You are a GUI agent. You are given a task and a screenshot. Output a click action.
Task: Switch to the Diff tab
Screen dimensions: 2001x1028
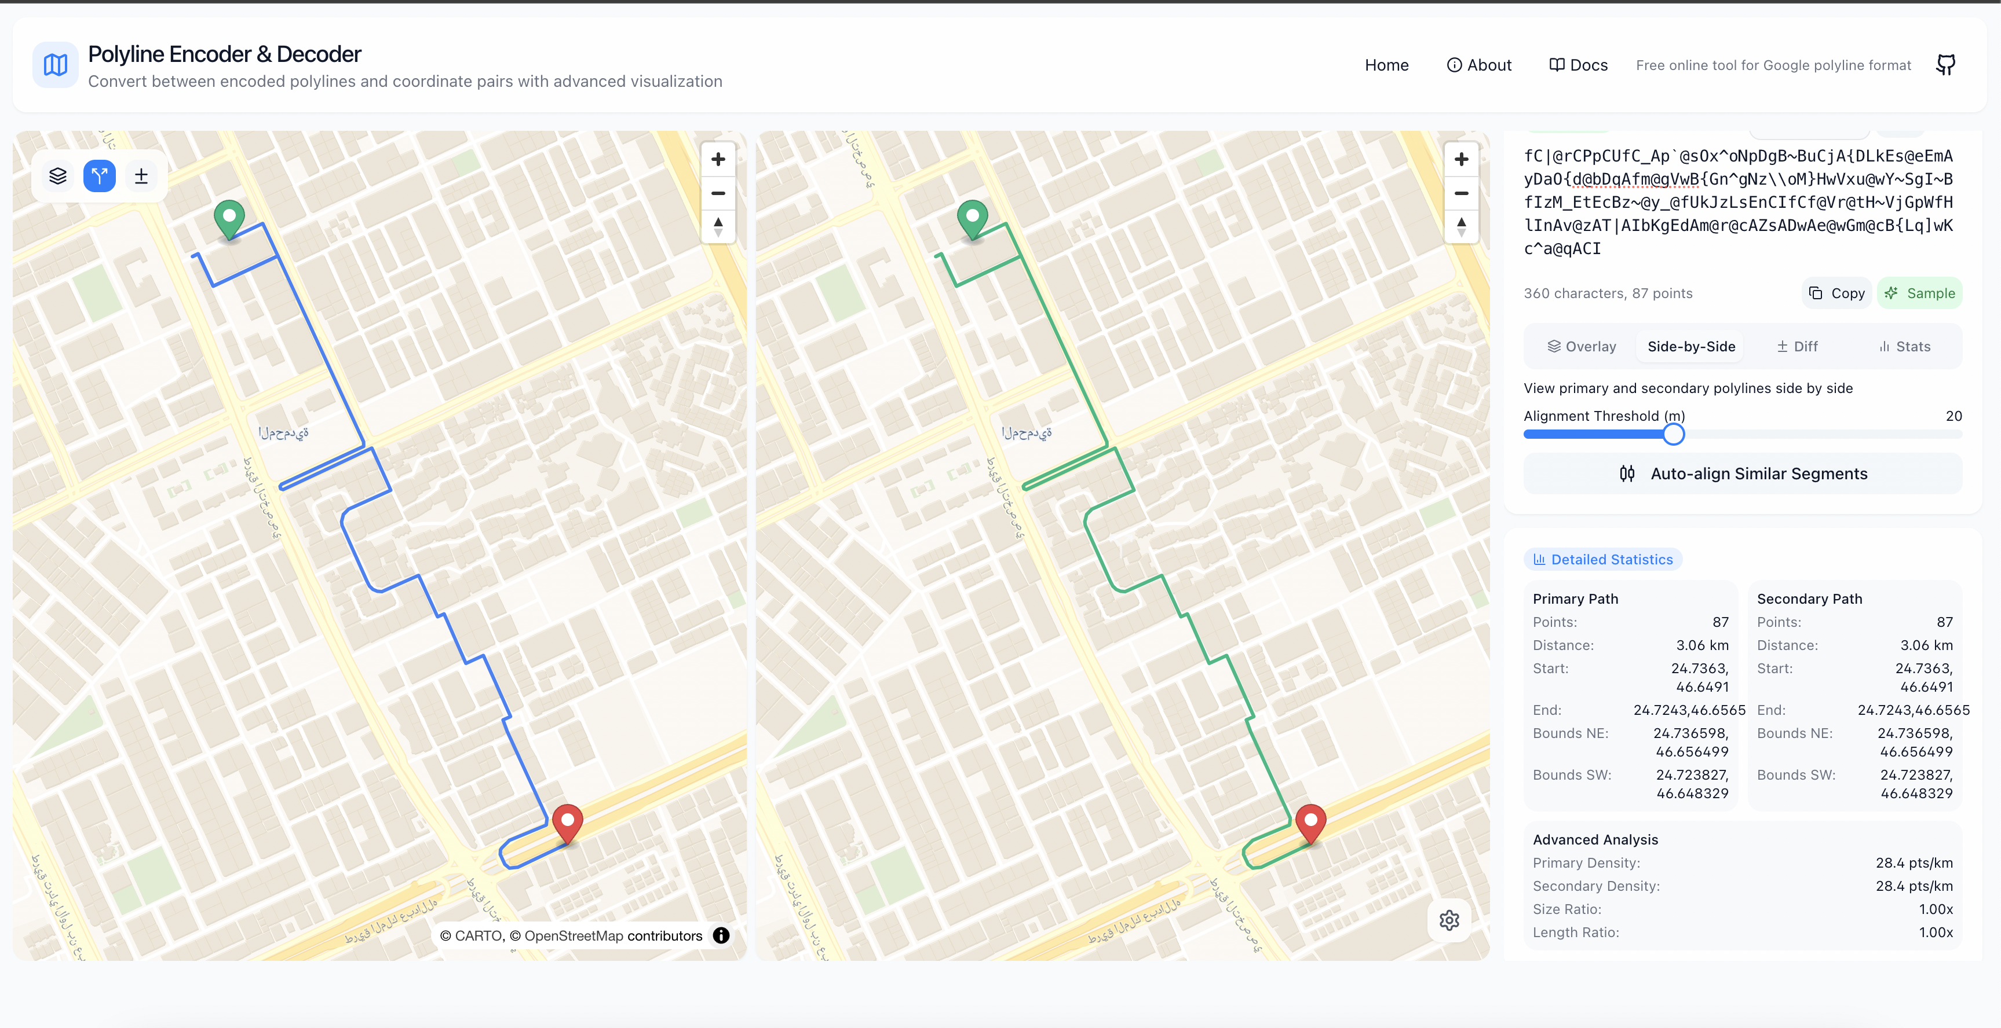[1798, 347]
